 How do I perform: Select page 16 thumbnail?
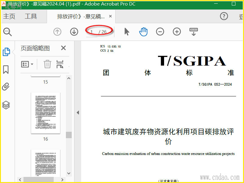pos(45,113)
